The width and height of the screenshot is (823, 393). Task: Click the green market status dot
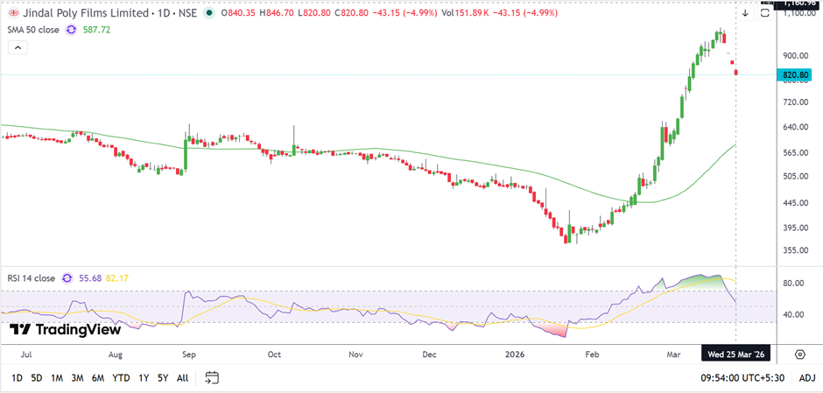[208, 13]
